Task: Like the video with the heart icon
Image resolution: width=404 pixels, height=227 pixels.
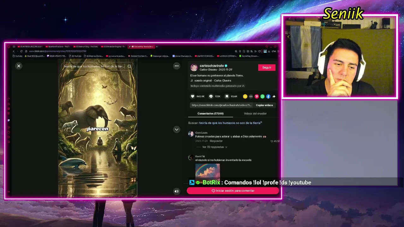Action: [x=193, y=96]
